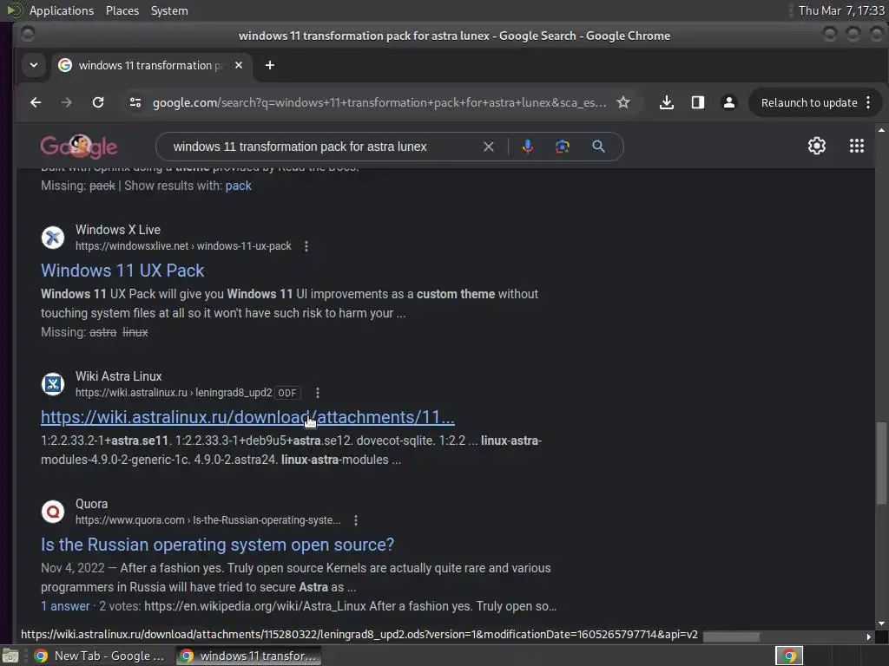The image size is (889, 666).
Task: Open the Google apps grid
Action: [857, 146]
